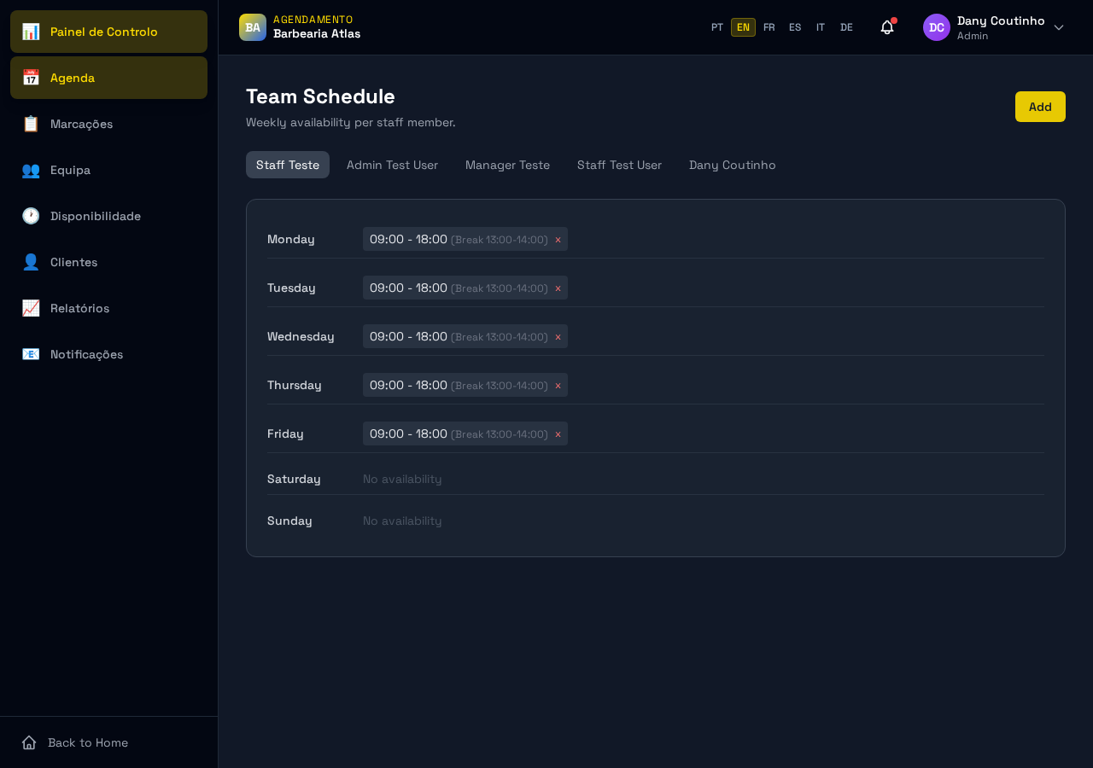View the Staff Test User schedule tab

(619, 165)
